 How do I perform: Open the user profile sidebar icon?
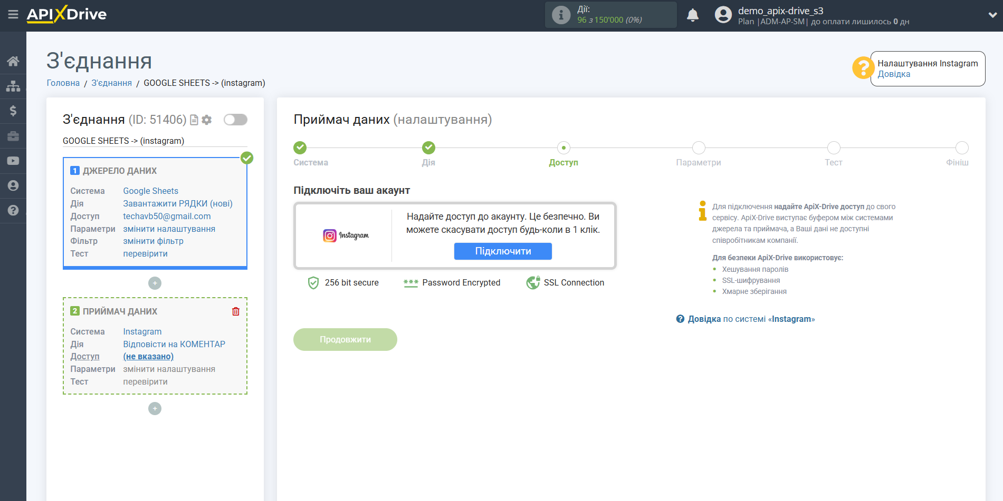pos(13,185)
